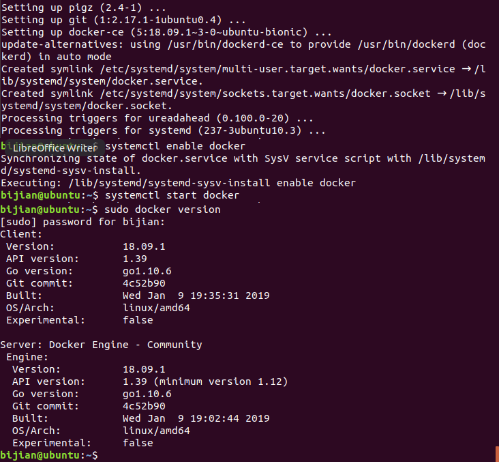Click the LibreOffice Writer tooltip label
Image resolution: width=499 pixels, height=462 pixels.
coord(55,147)
